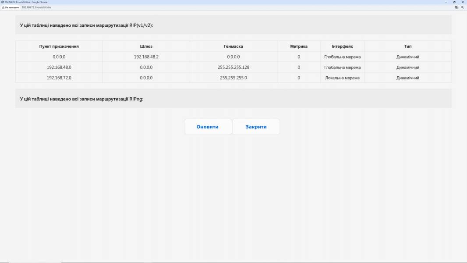Click the RIPng routing table heading
Image resolution: width=467 pixels, height=263 pixels.
pyautogui.click(x=81, y=99)
